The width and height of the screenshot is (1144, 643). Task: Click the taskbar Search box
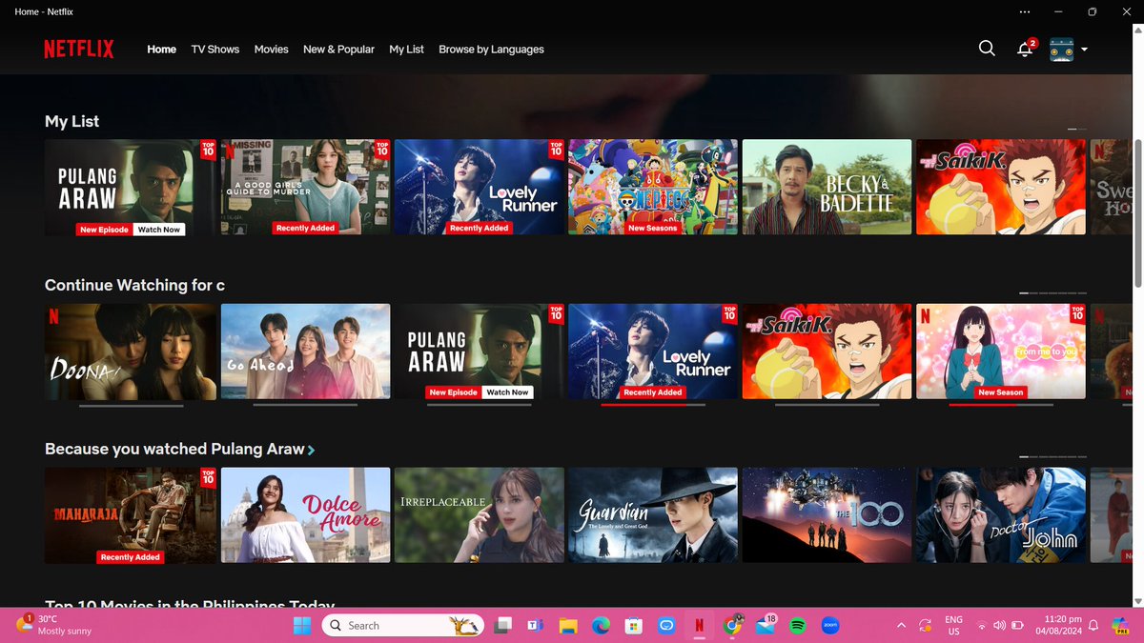[401, 626]
